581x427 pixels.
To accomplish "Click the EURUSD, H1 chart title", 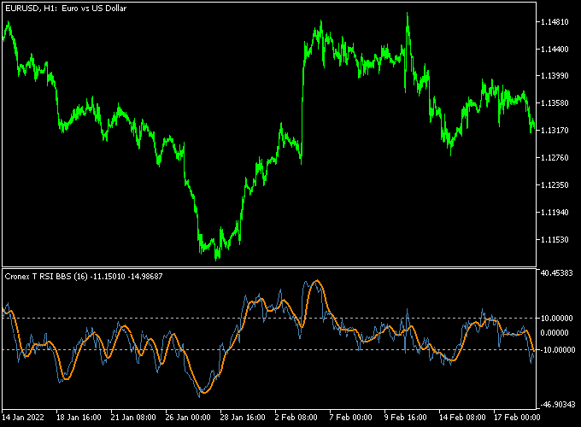I will coord(66,9).
